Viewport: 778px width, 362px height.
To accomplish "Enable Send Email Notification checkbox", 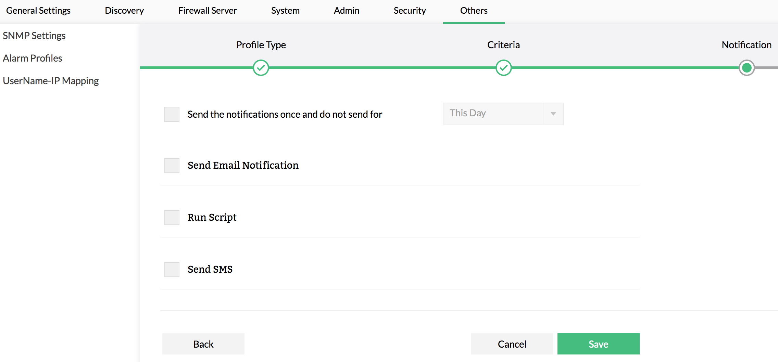I will (x=172, y=166).
